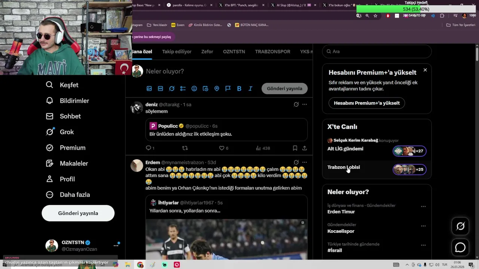Screen dimensions: 479x269
Task: Join Trabzon Lobisi live space
Action: (376, 169)
